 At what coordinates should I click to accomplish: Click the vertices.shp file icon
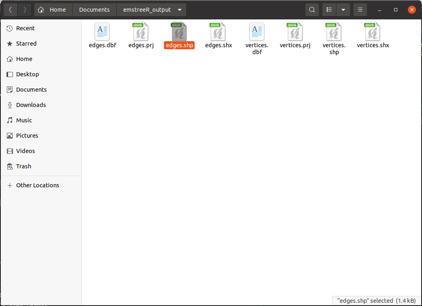point(334,32)
